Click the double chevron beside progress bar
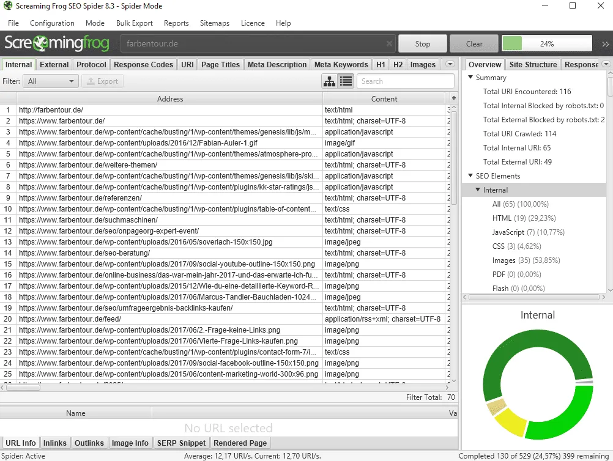Image resolution: width=613 pixels, height=461 pixels. tap(605, 44)
